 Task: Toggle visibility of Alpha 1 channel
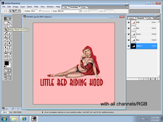[x=129, y=46]
